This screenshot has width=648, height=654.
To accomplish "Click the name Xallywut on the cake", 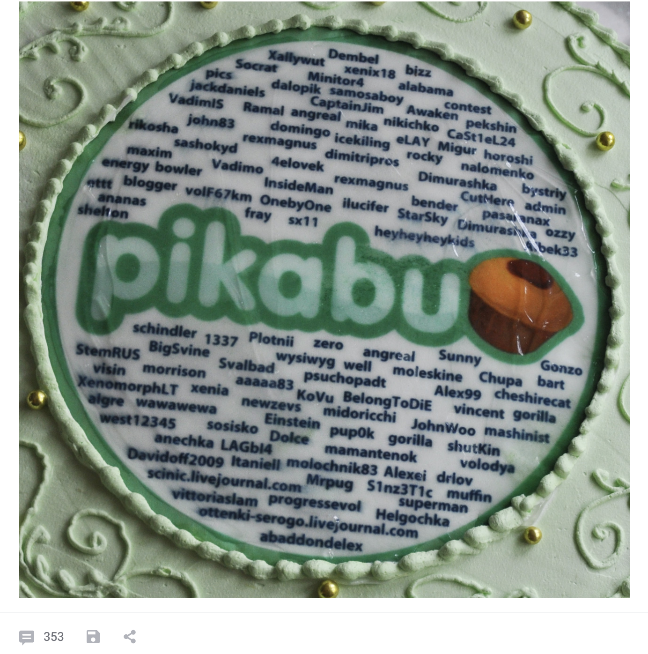I will [296, 59].
